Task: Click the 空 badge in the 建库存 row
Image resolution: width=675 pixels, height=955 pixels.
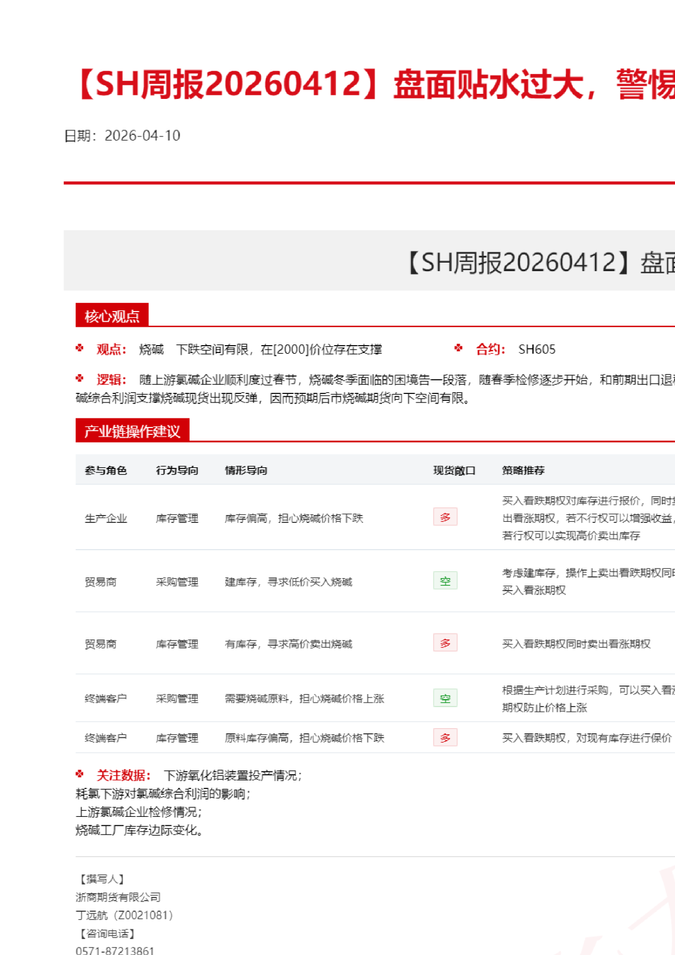Action: pos(445,580)
